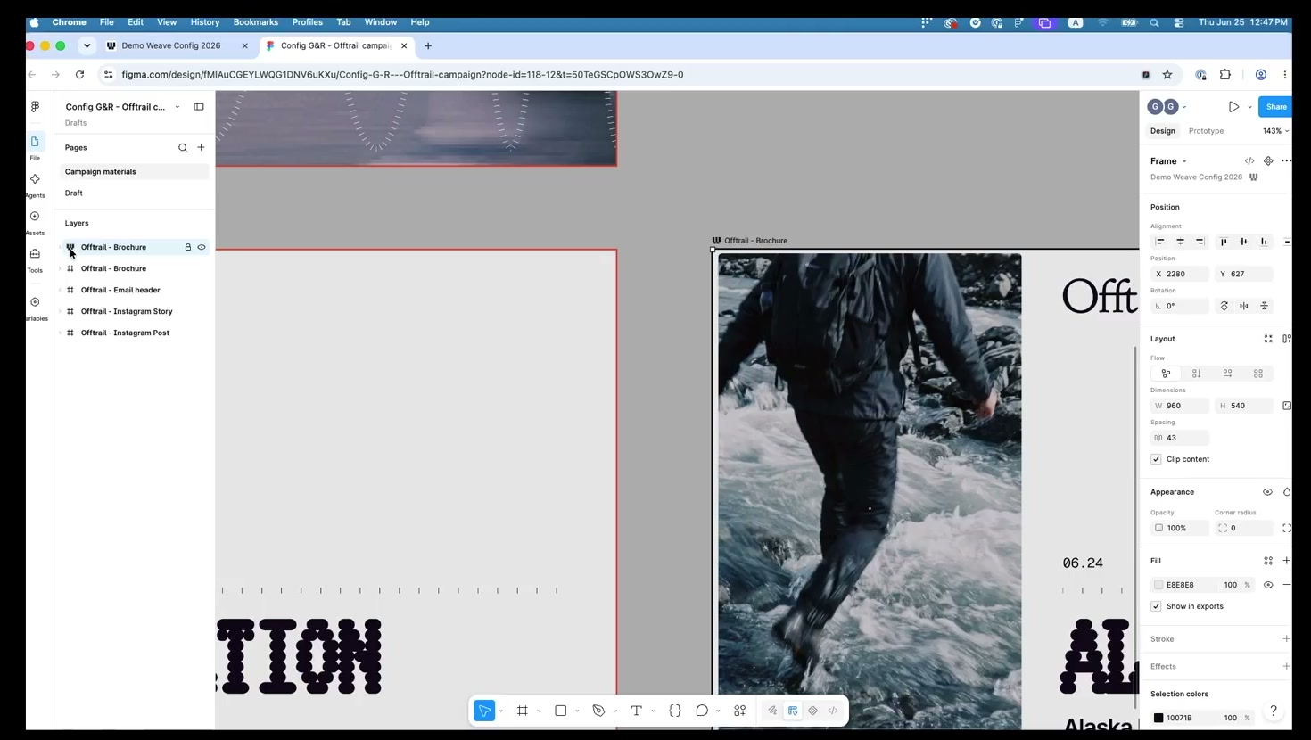Toggle Appearance visibility eye
The height and width of the screenshot is (740, 1311).
point(1267,492)
